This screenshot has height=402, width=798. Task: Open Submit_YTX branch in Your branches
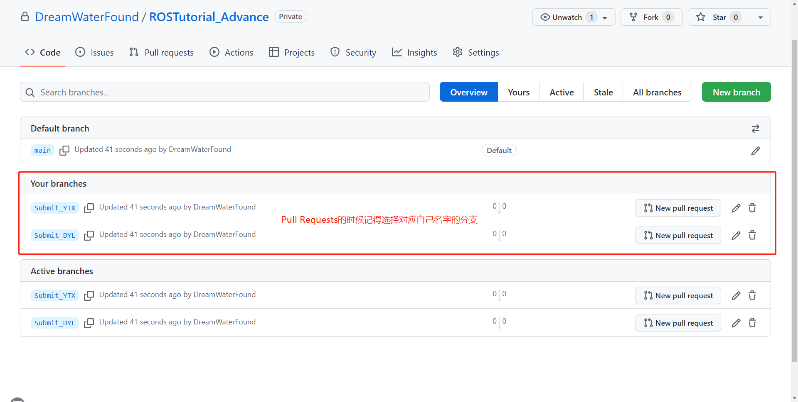tap(55, 208)
